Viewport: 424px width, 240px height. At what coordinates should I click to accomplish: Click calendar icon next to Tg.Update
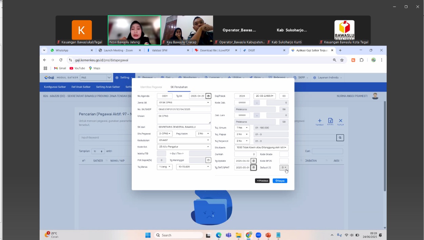point(253,161)
